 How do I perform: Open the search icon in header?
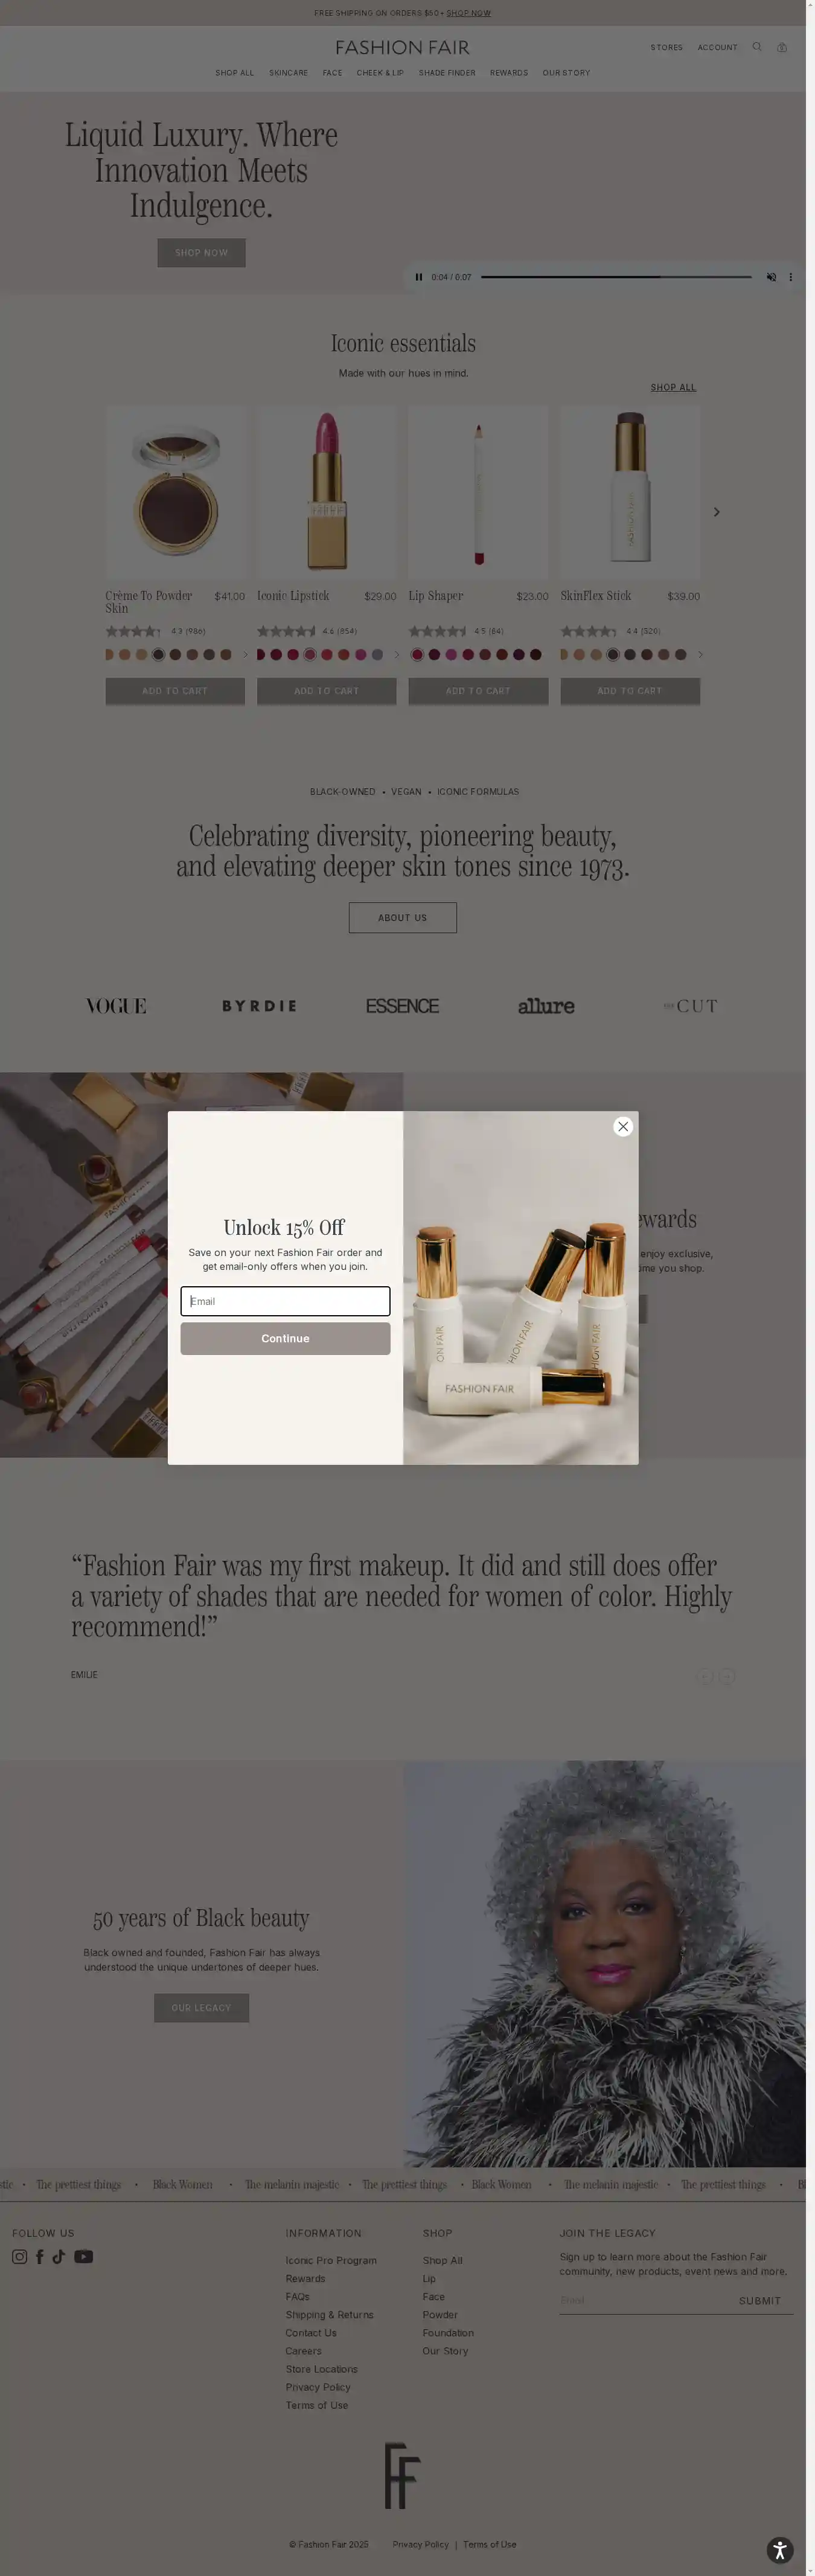pos(757,47)
